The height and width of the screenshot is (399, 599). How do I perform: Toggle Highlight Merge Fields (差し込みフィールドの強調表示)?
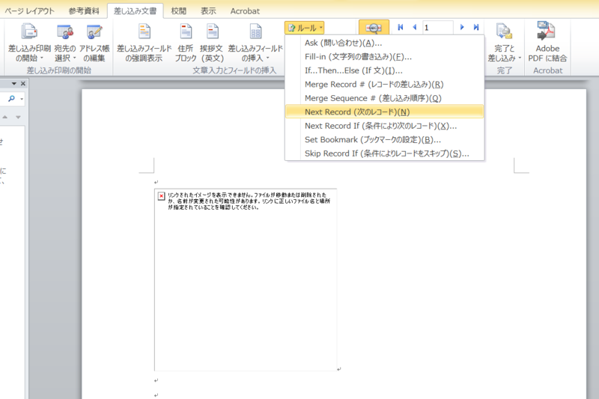click(144, 42)
